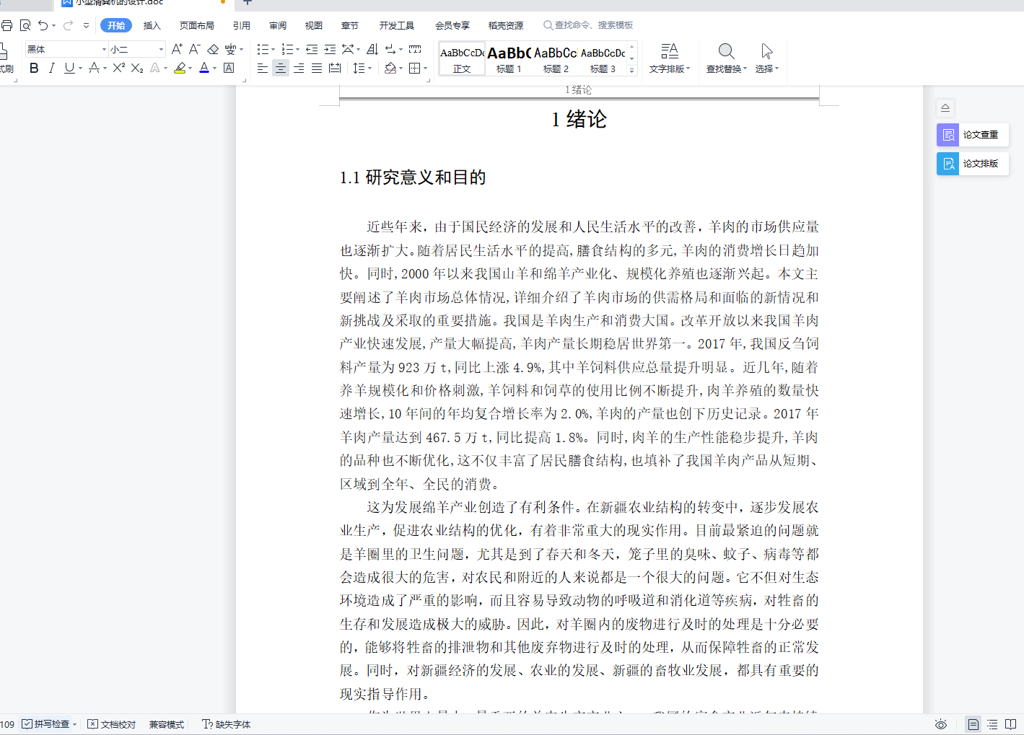Apply the 标题 2 style
This screenshot has height=735, width=1024.
pos(556,58)
